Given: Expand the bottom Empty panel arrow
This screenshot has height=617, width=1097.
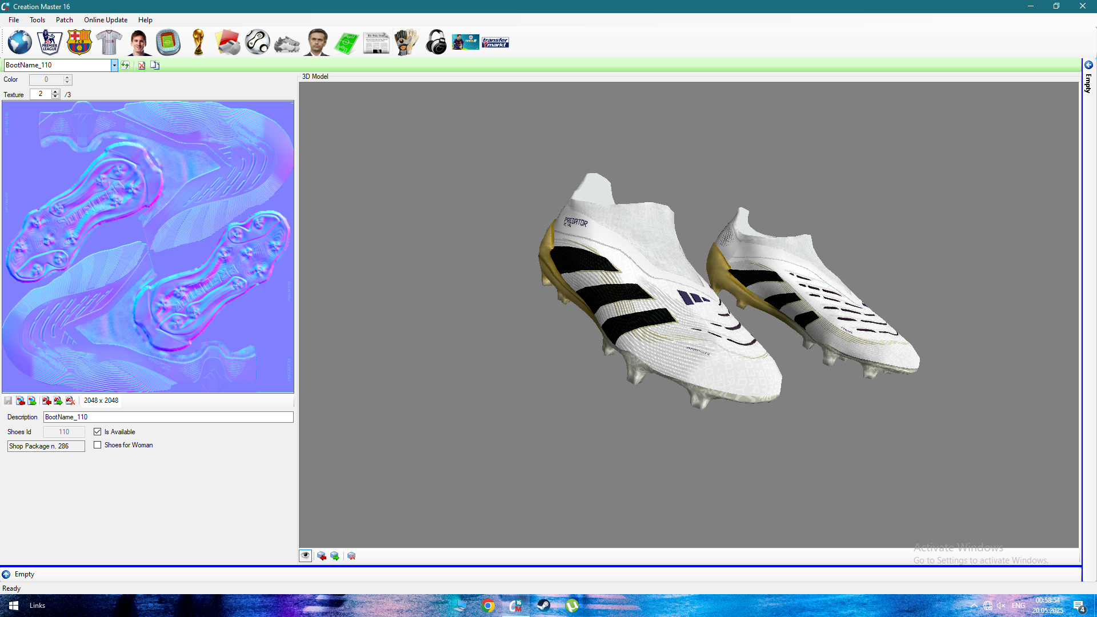Looking at the screenshot, I should click(x=6, y=574).
